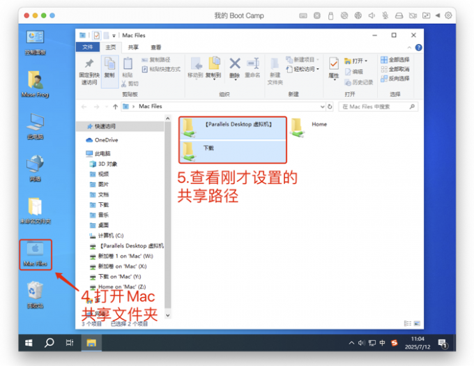Open Parallels configuration gear icon
Viewport: 474px width, 366px height.
(448, 15)
